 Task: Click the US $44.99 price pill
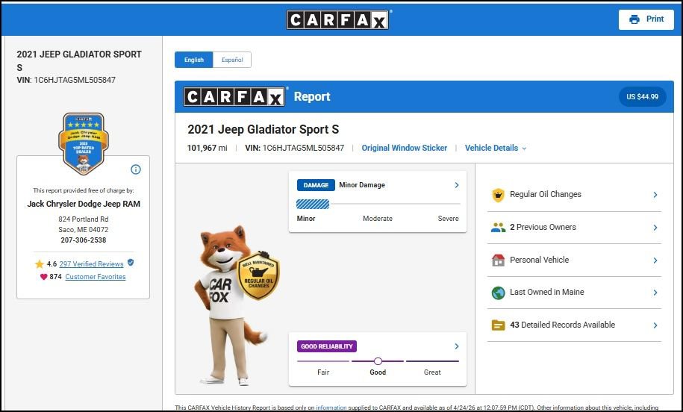point(643,97)
